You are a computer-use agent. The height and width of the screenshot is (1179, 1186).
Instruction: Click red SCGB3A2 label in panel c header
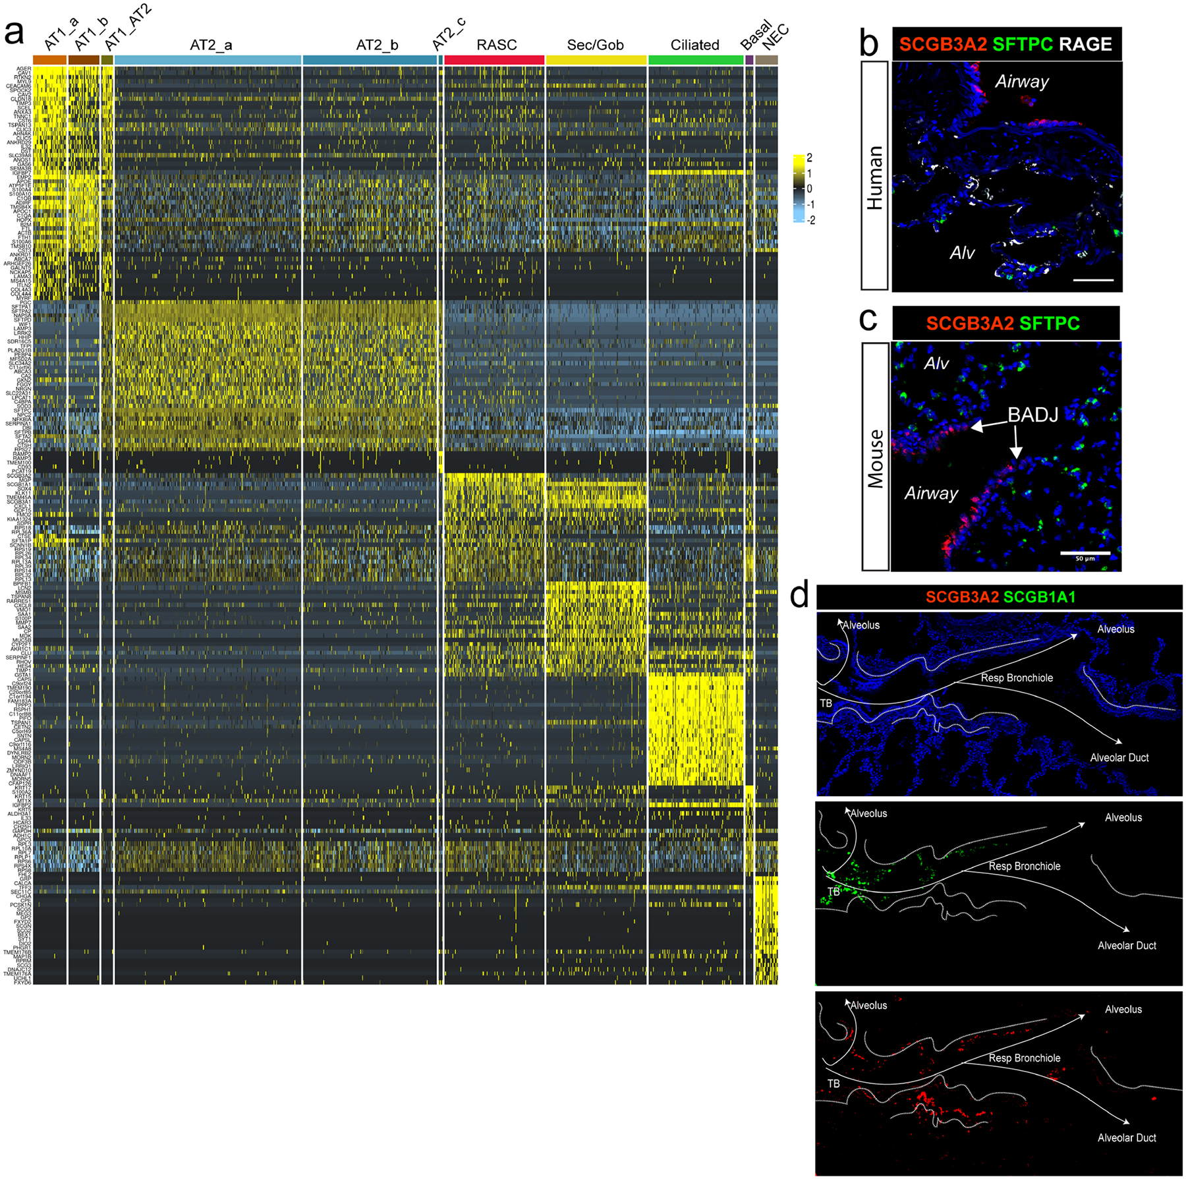(970, 323)
